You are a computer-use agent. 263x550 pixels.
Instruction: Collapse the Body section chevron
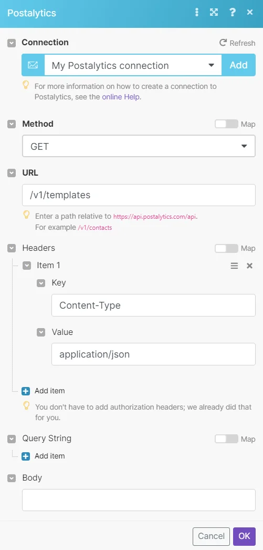[12, 478]
